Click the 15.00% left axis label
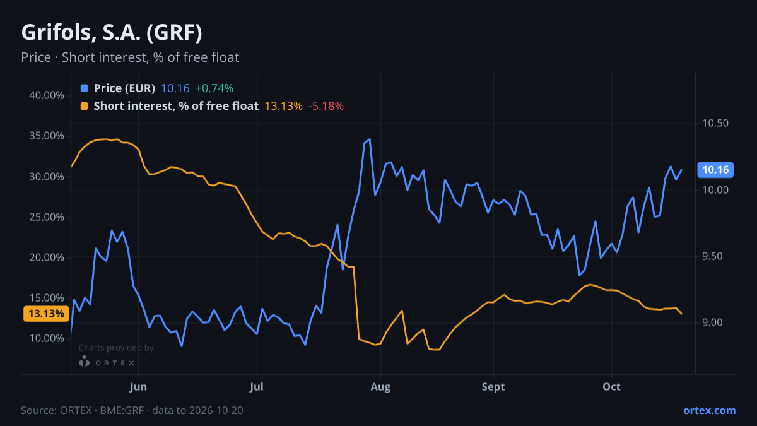Screen dimensions: 757x426 pos(47,298)
